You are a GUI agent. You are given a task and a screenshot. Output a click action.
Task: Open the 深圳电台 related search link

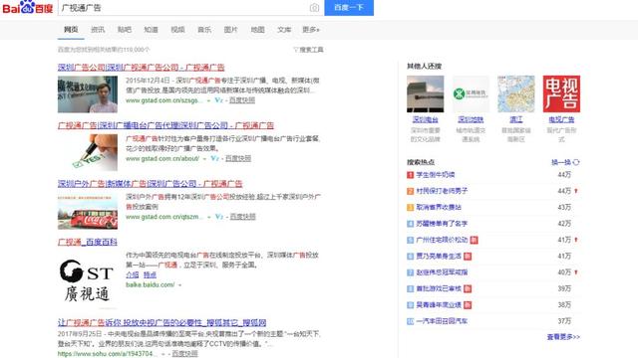(x=426, y=119)
